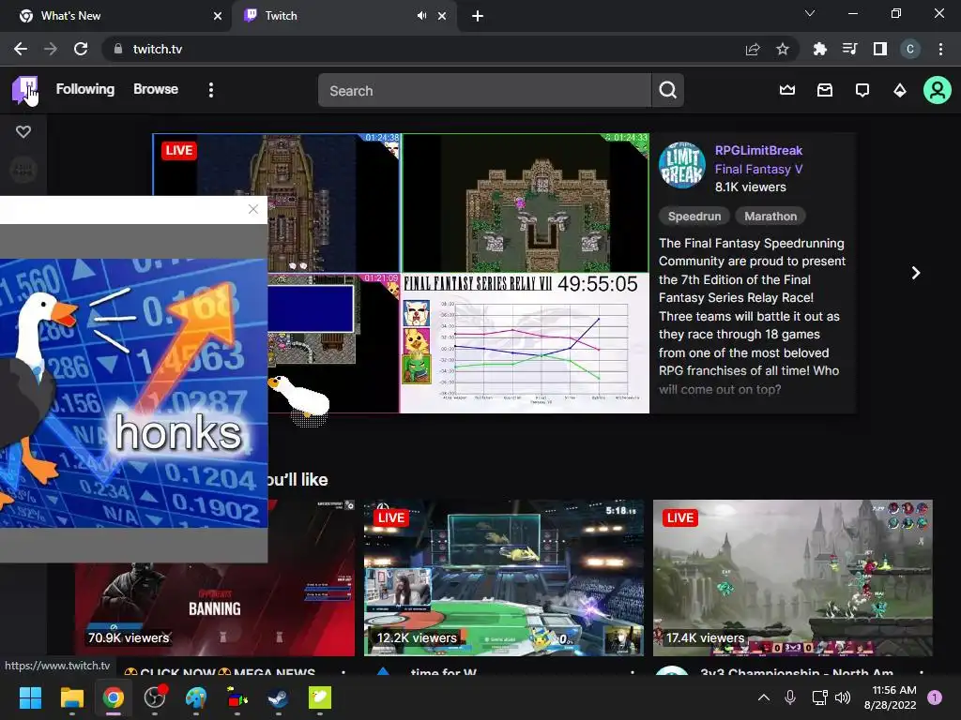Click the RPGLimitBreak channel avatar
Screen dimensions: 961x720
click(681, 165)
